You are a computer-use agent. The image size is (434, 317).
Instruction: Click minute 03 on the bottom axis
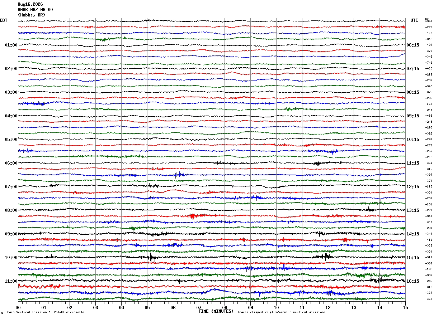click(95, 307)
